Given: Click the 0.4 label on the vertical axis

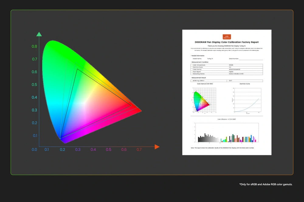Looking at the screenshot, I should point(34,97).
